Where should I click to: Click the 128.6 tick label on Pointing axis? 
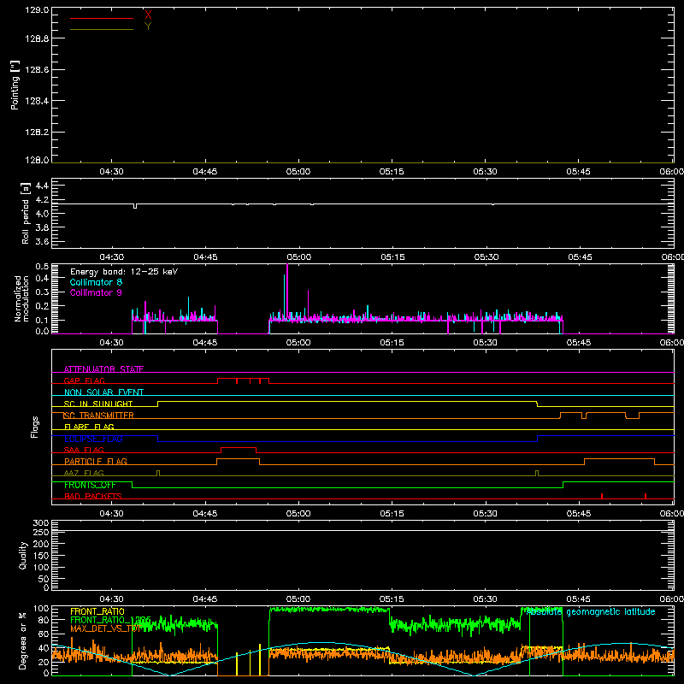[x=37, y=70]
